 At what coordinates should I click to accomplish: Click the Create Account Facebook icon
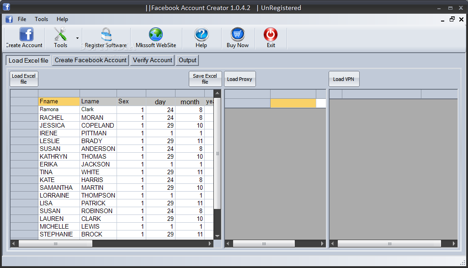pos(26,34)
